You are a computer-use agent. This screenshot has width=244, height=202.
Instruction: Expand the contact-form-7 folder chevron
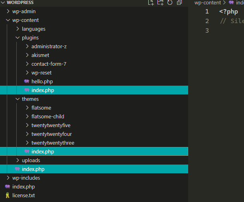click(x=27, y=64)
